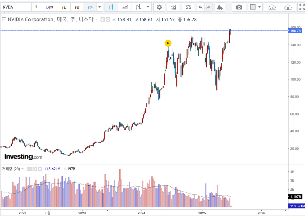Toggle NVIDIA series visibility eye icon
305x216 pixels.
[x=103, y=19]
